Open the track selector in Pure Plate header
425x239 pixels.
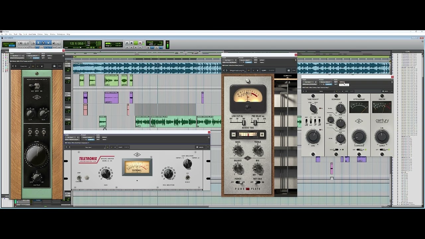pos(228,60)
